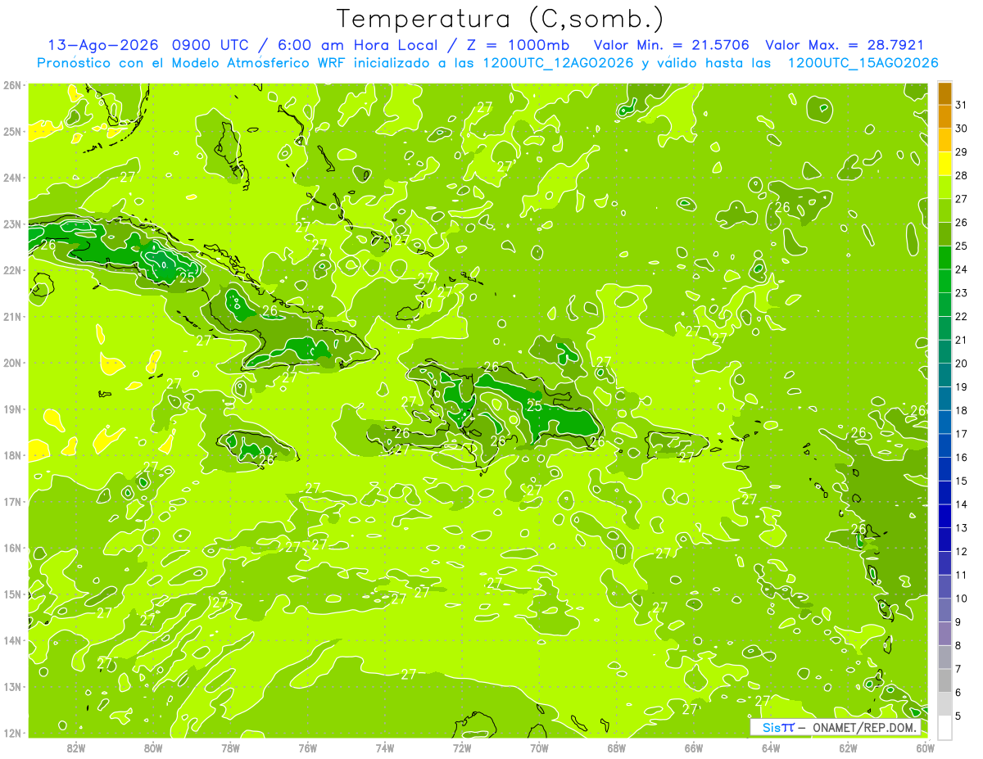Click the "20N" latitude axis label
The width and height of the screenshot is (983, 759).
[12, 364]
